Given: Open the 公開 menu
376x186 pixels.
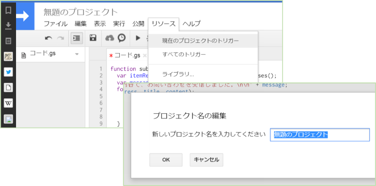Looking at the screenshot, I should coord(138,24).
